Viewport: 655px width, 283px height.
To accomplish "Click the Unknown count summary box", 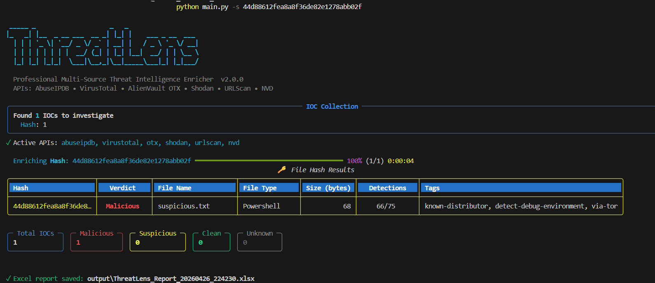I will pyautogui.click(x=260, y=241).
